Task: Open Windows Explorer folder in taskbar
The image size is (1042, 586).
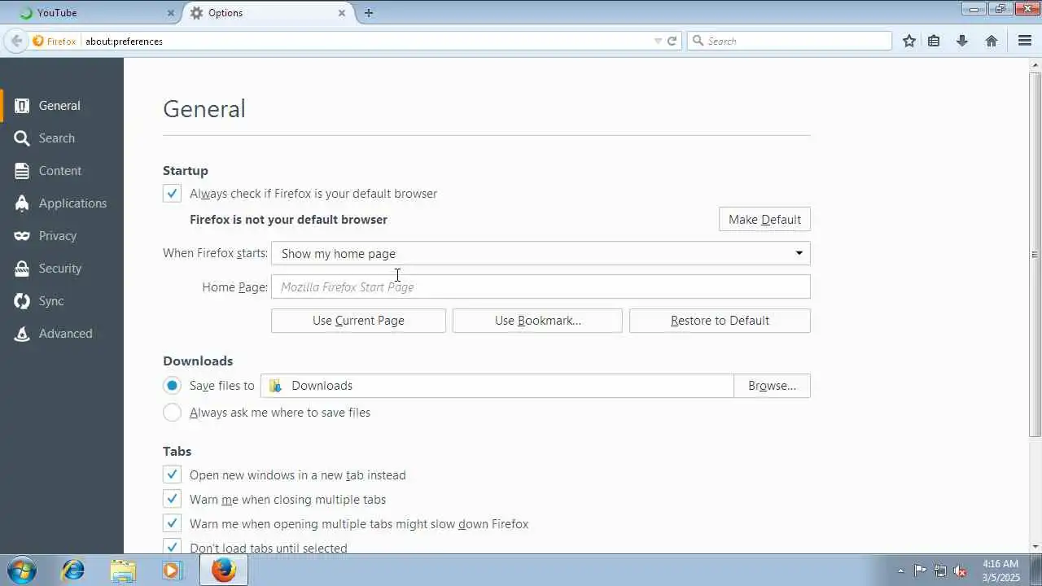Action: pos(123,570)
